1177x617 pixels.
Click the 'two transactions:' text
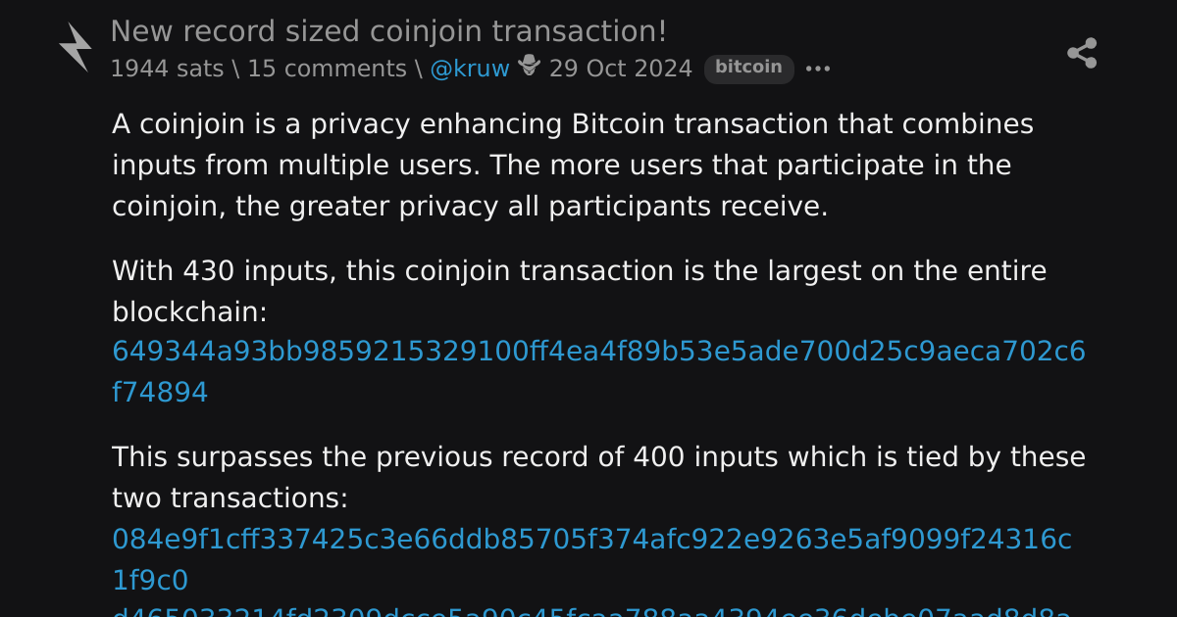(230, 498)
